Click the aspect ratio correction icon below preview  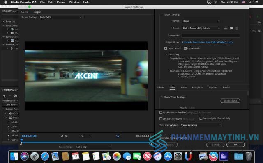point(118,136)
